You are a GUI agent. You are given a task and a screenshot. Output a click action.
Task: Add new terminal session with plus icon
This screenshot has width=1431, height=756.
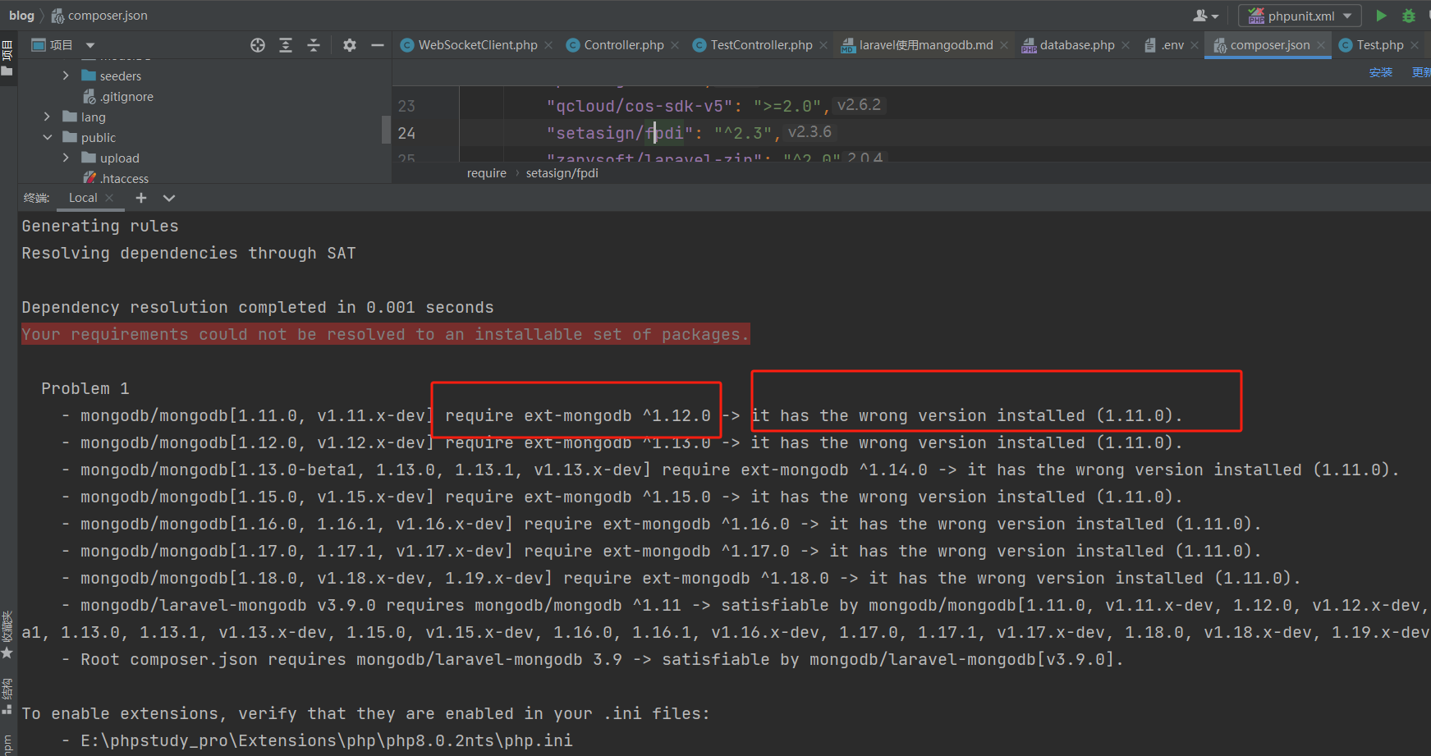(x=141, y=198)
